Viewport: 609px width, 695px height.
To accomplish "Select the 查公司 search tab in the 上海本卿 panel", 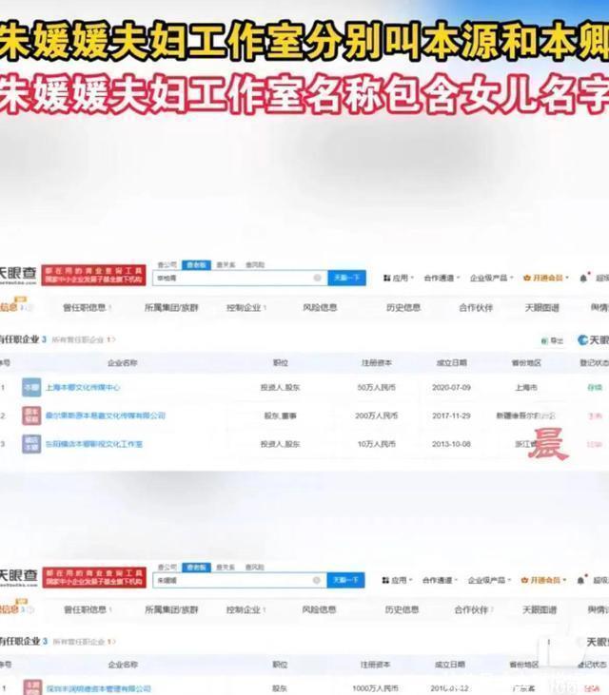I will pos(167,264).
